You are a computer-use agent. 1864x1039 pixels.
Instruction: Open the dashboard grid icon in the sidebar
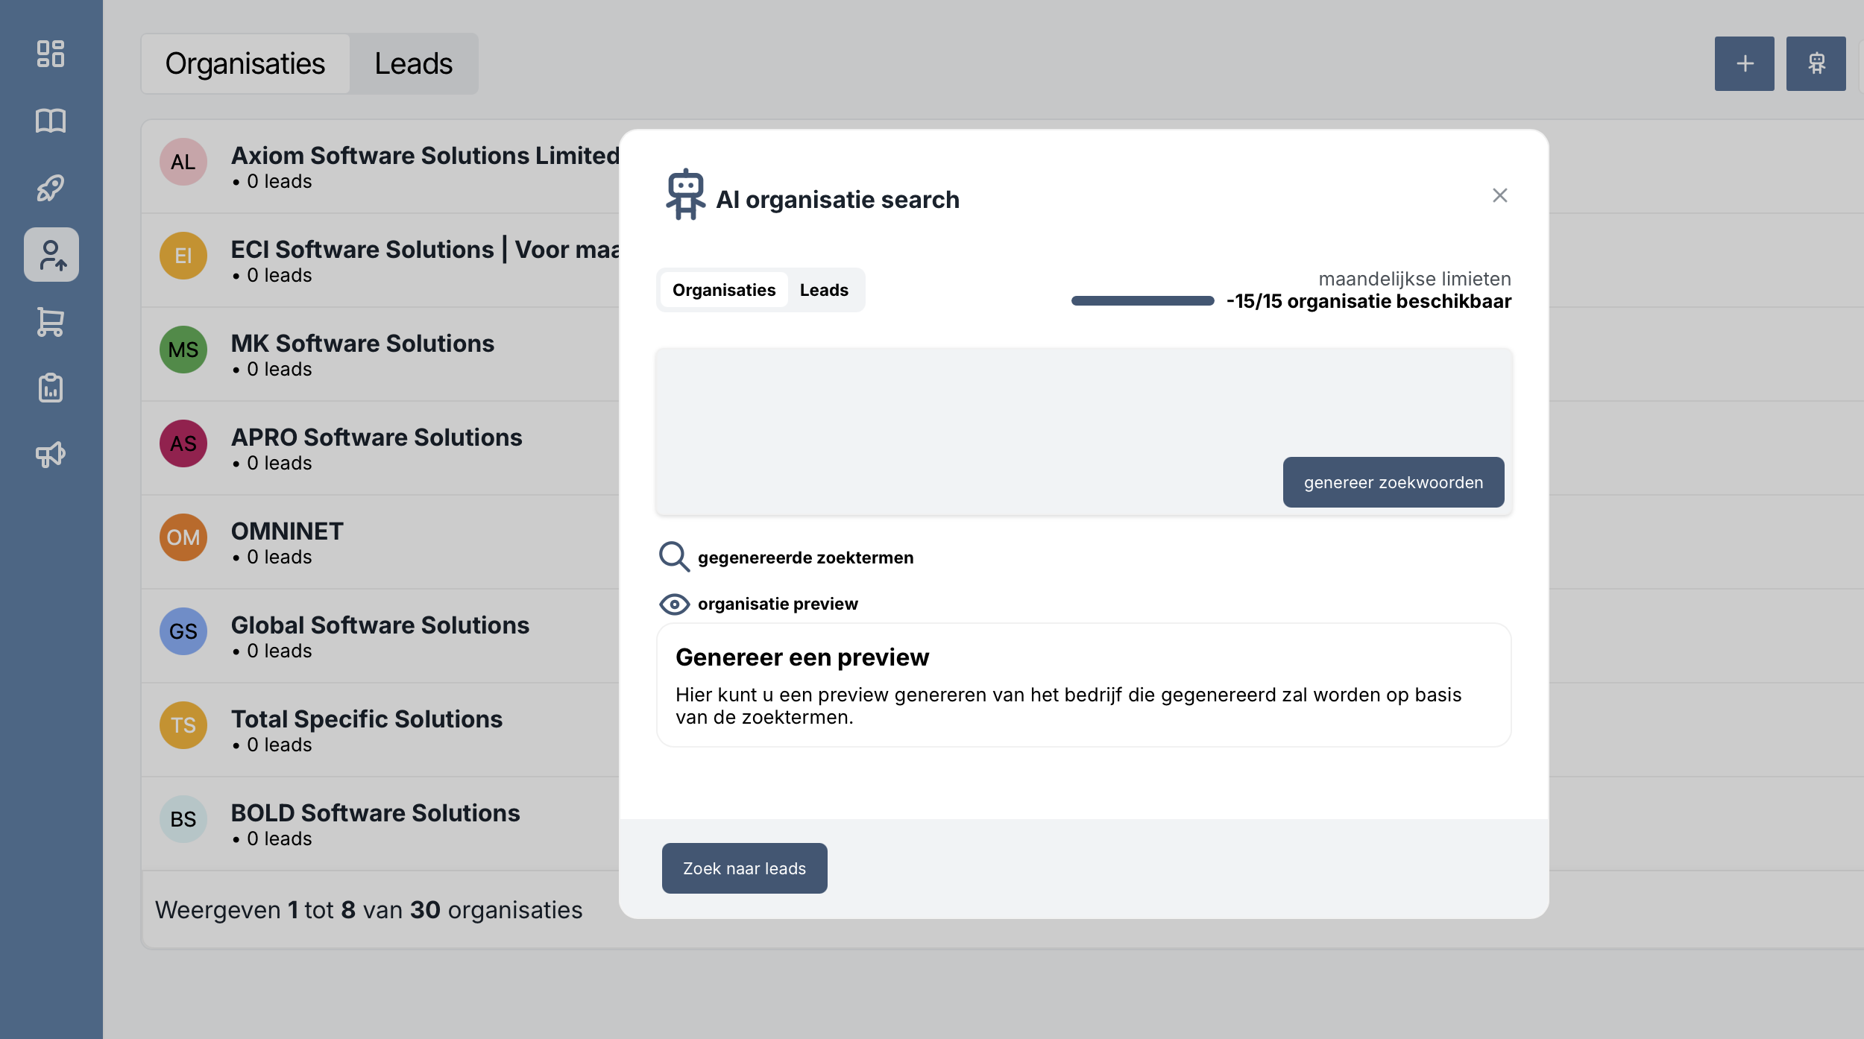pos(50,54)
